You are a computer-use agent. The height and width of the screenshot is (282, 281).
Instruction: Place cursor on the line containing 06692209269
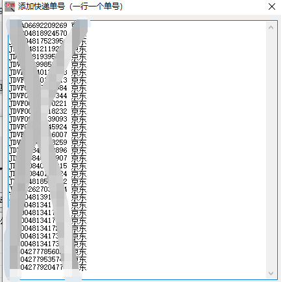(x=47, y=25)
